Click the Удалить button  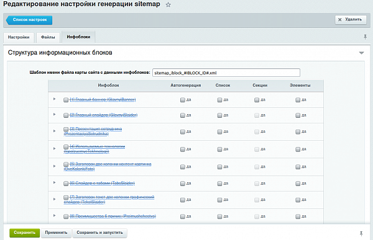(x=351, y=20)
